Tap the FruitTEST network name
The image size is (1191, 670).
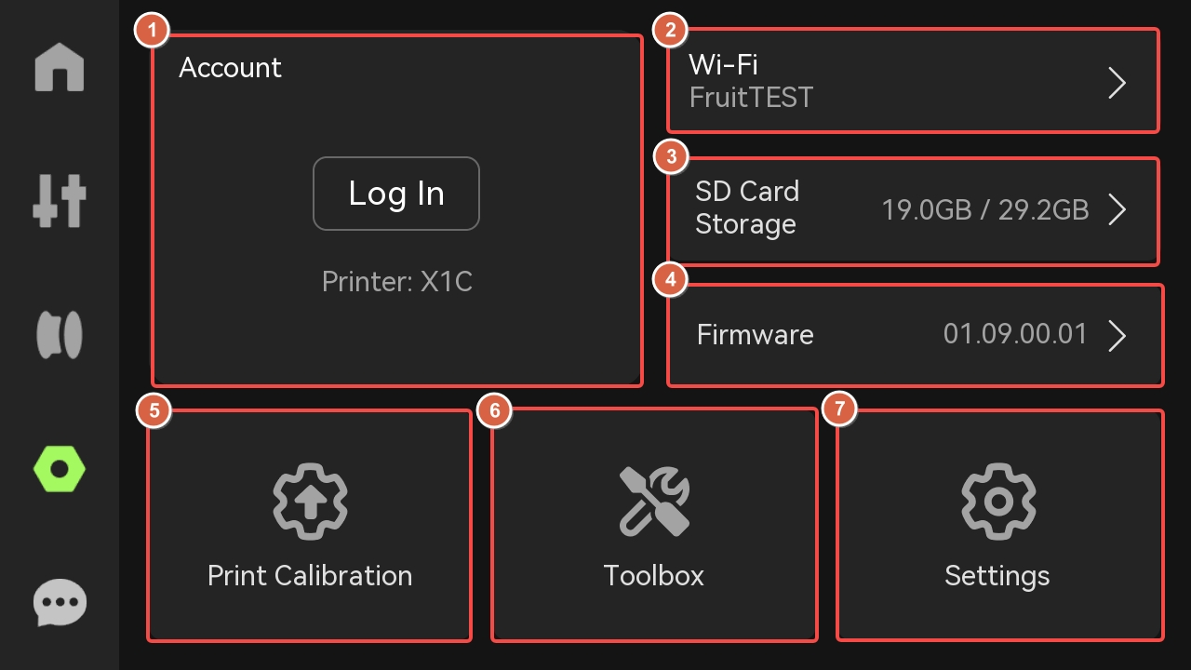(751, 97)
